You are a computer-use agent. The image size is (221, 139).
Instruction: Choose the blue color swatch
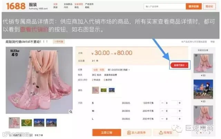(x=112, y=90)
